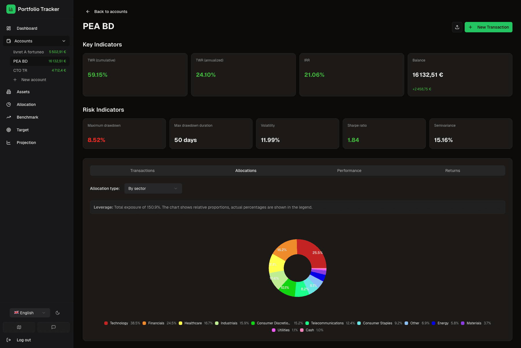Viewport: 521px width, 348px height.
Task: Click the Allocation pie chart icon
Action: tap(8, 104)
